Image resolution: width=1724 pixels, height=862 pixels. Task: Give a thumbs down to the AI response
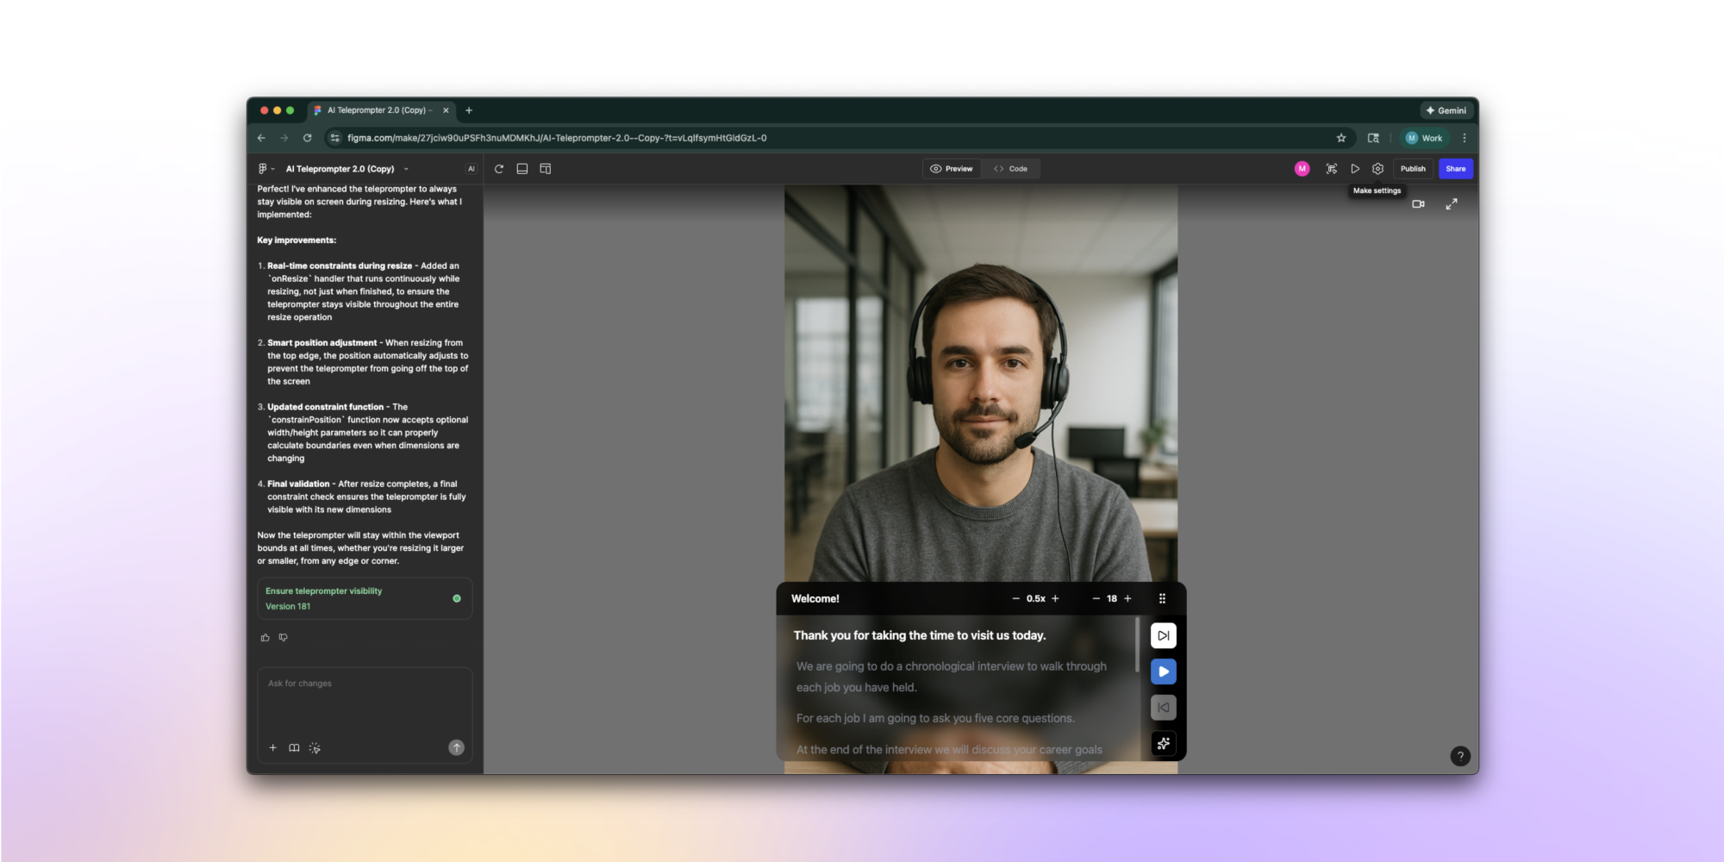pos(283,637)
